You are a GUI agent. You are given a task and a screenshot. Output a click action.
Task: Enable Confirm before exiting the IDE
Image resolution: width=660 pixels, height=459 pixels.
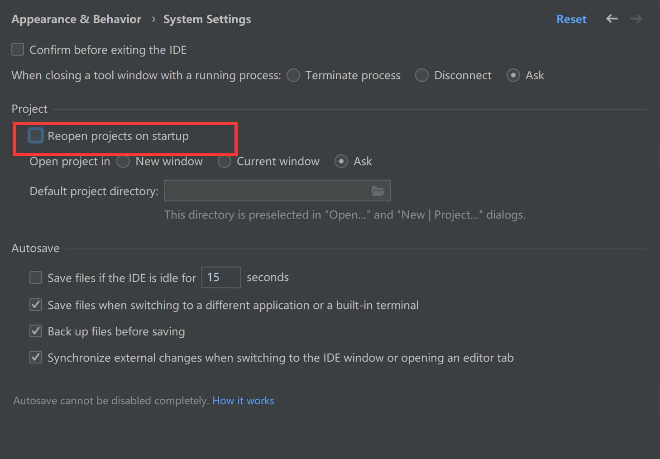coord(18,49)
